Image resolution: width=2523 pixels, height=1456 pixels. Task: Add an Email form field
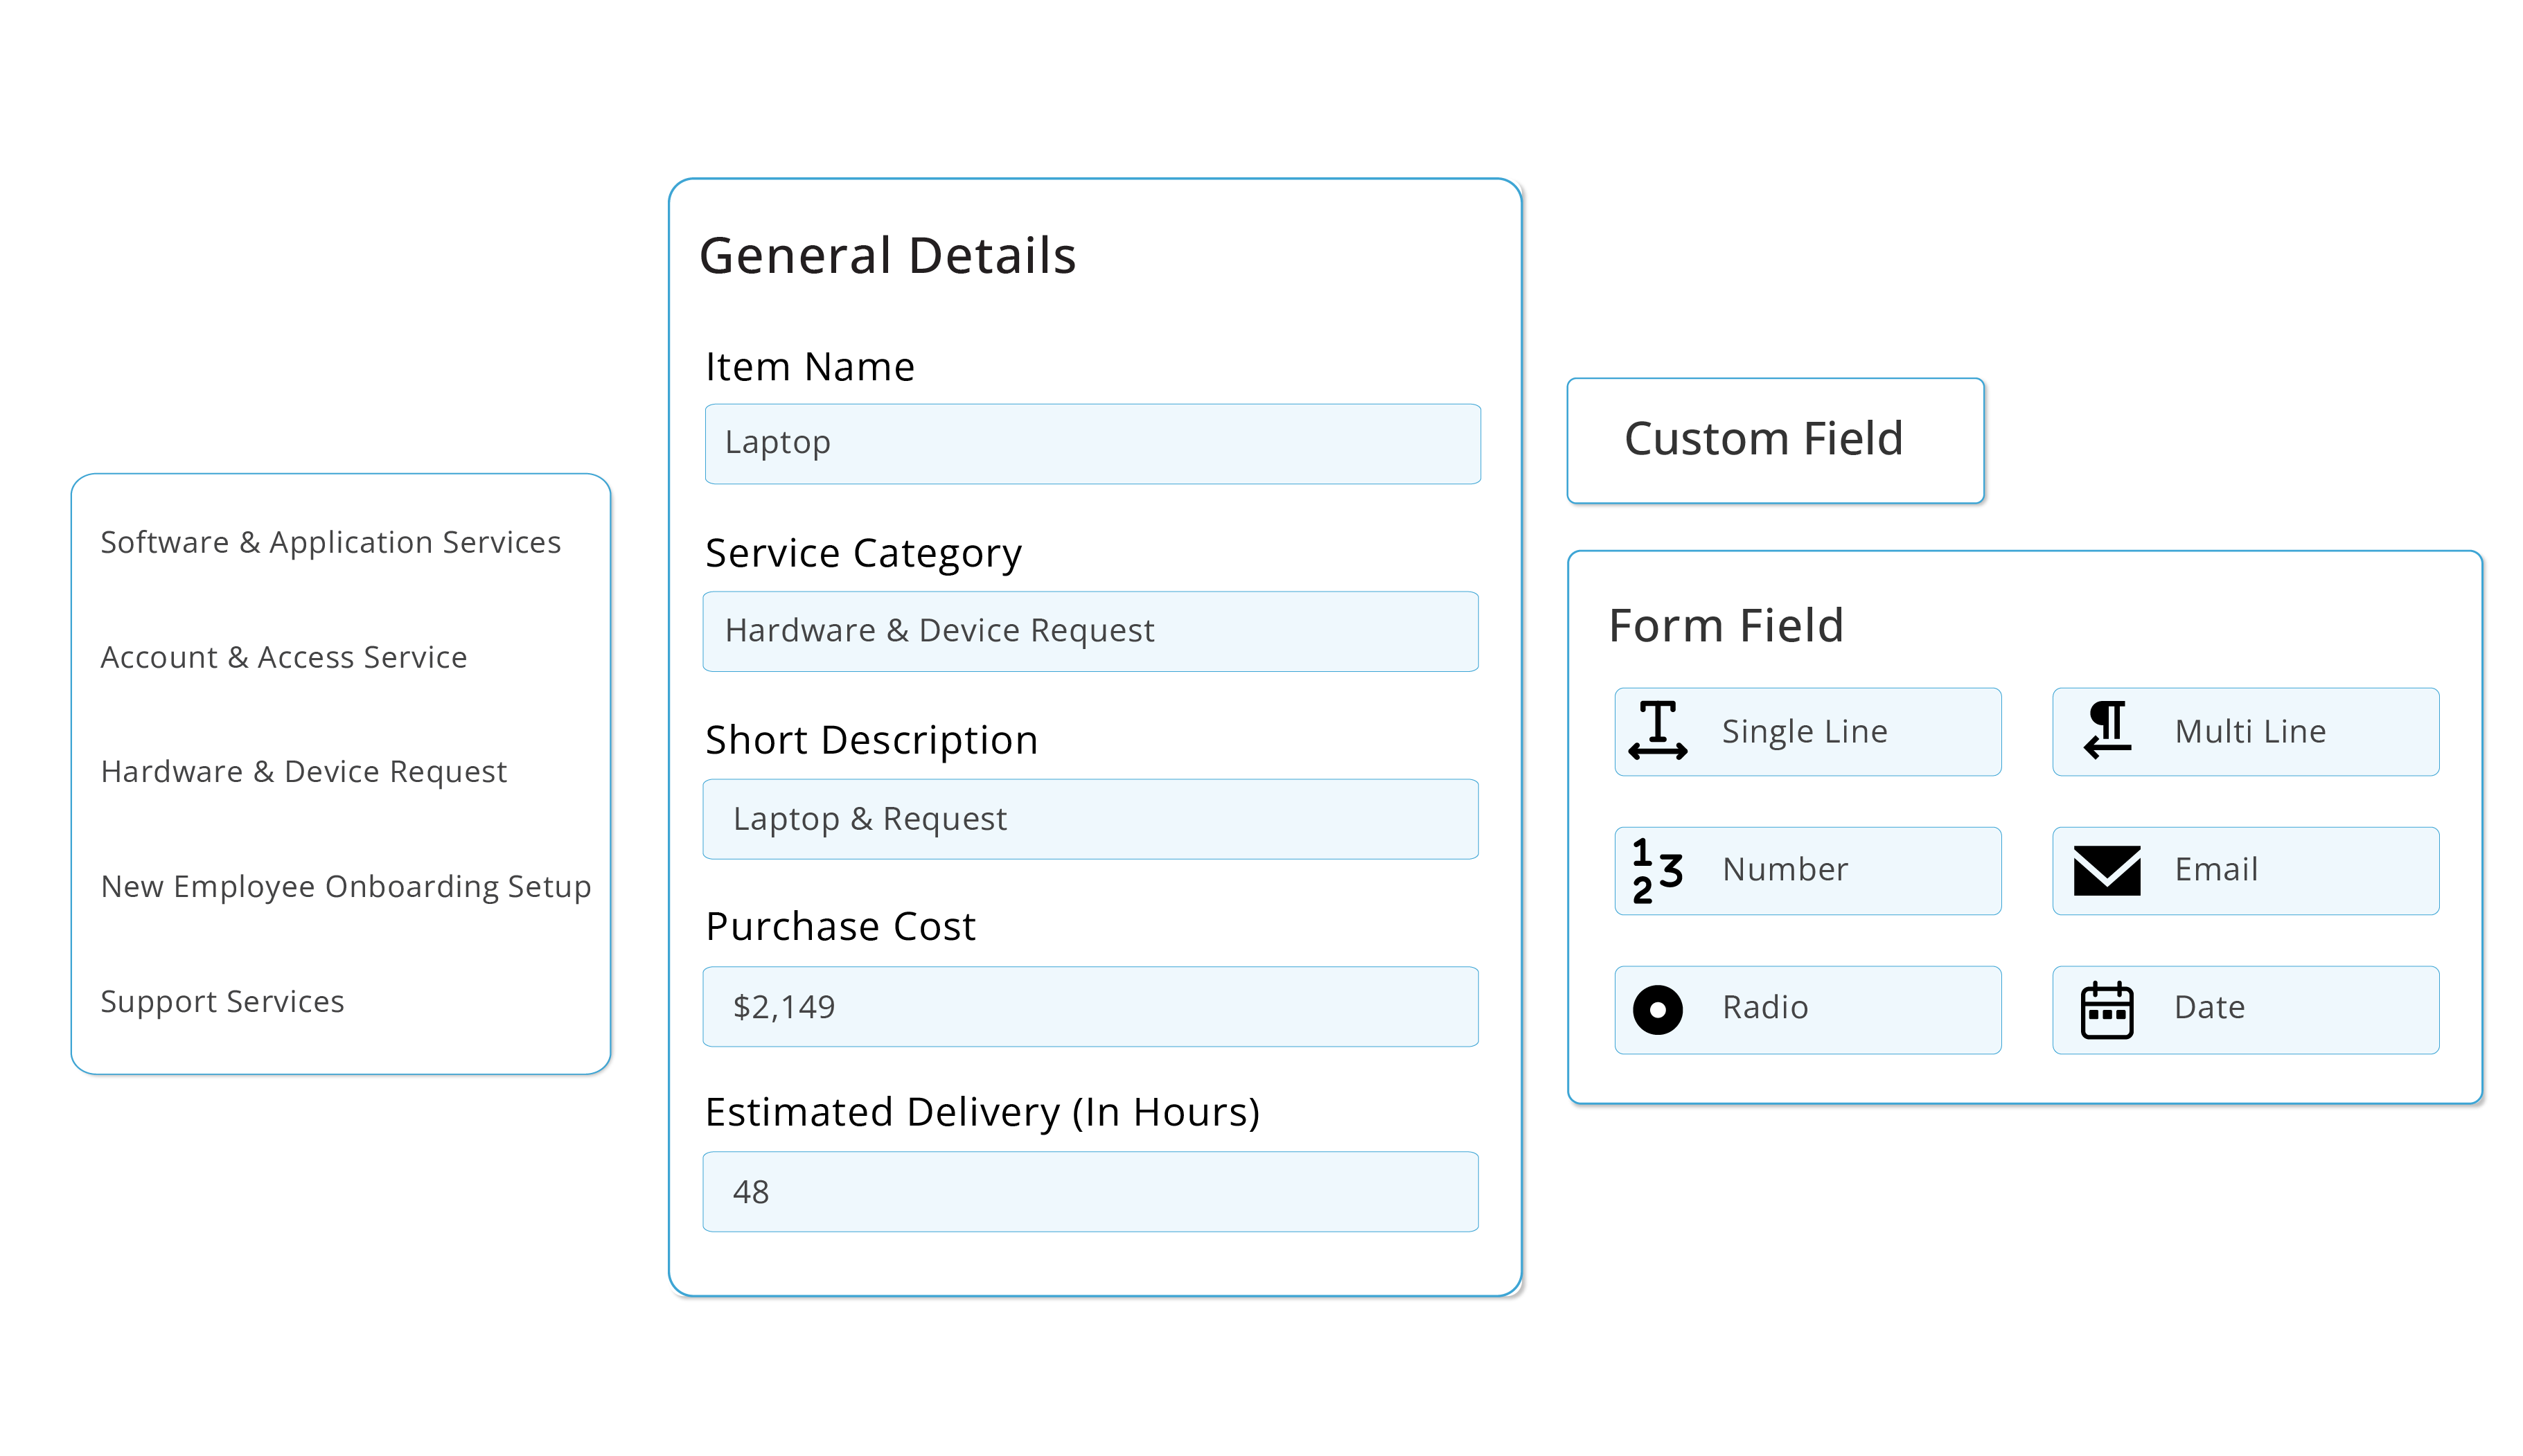2244,869
